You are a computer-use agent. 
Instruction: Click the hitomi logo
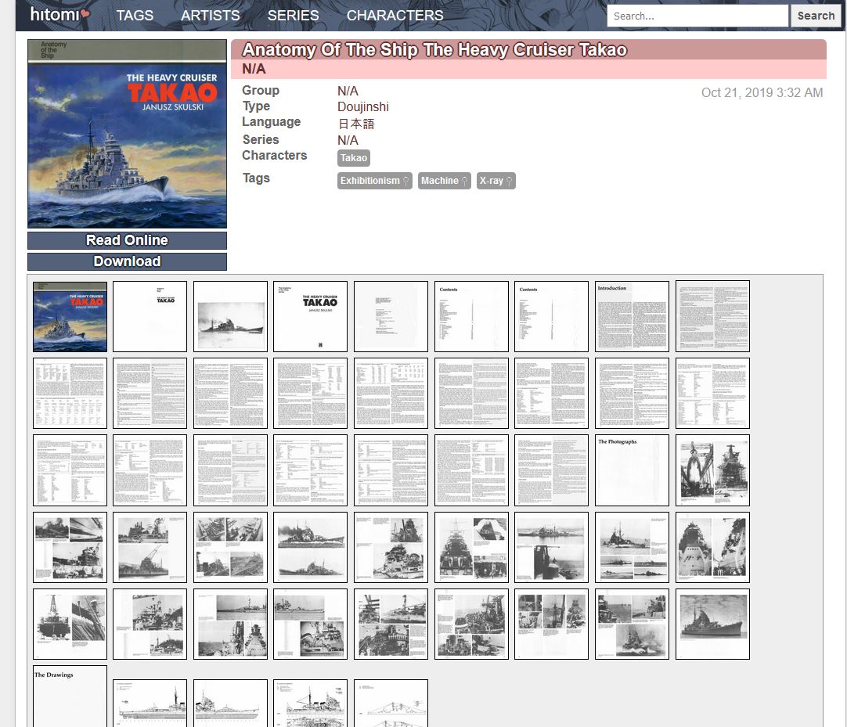tap(60, 14)
